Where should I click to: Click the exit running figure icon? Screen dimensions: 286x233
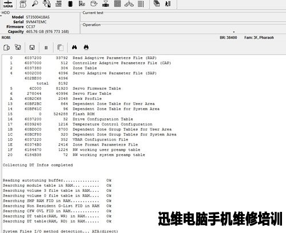[x=168, y=4]
